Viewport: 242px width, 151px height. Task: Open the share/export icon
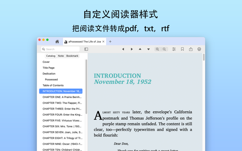(191, 49)
